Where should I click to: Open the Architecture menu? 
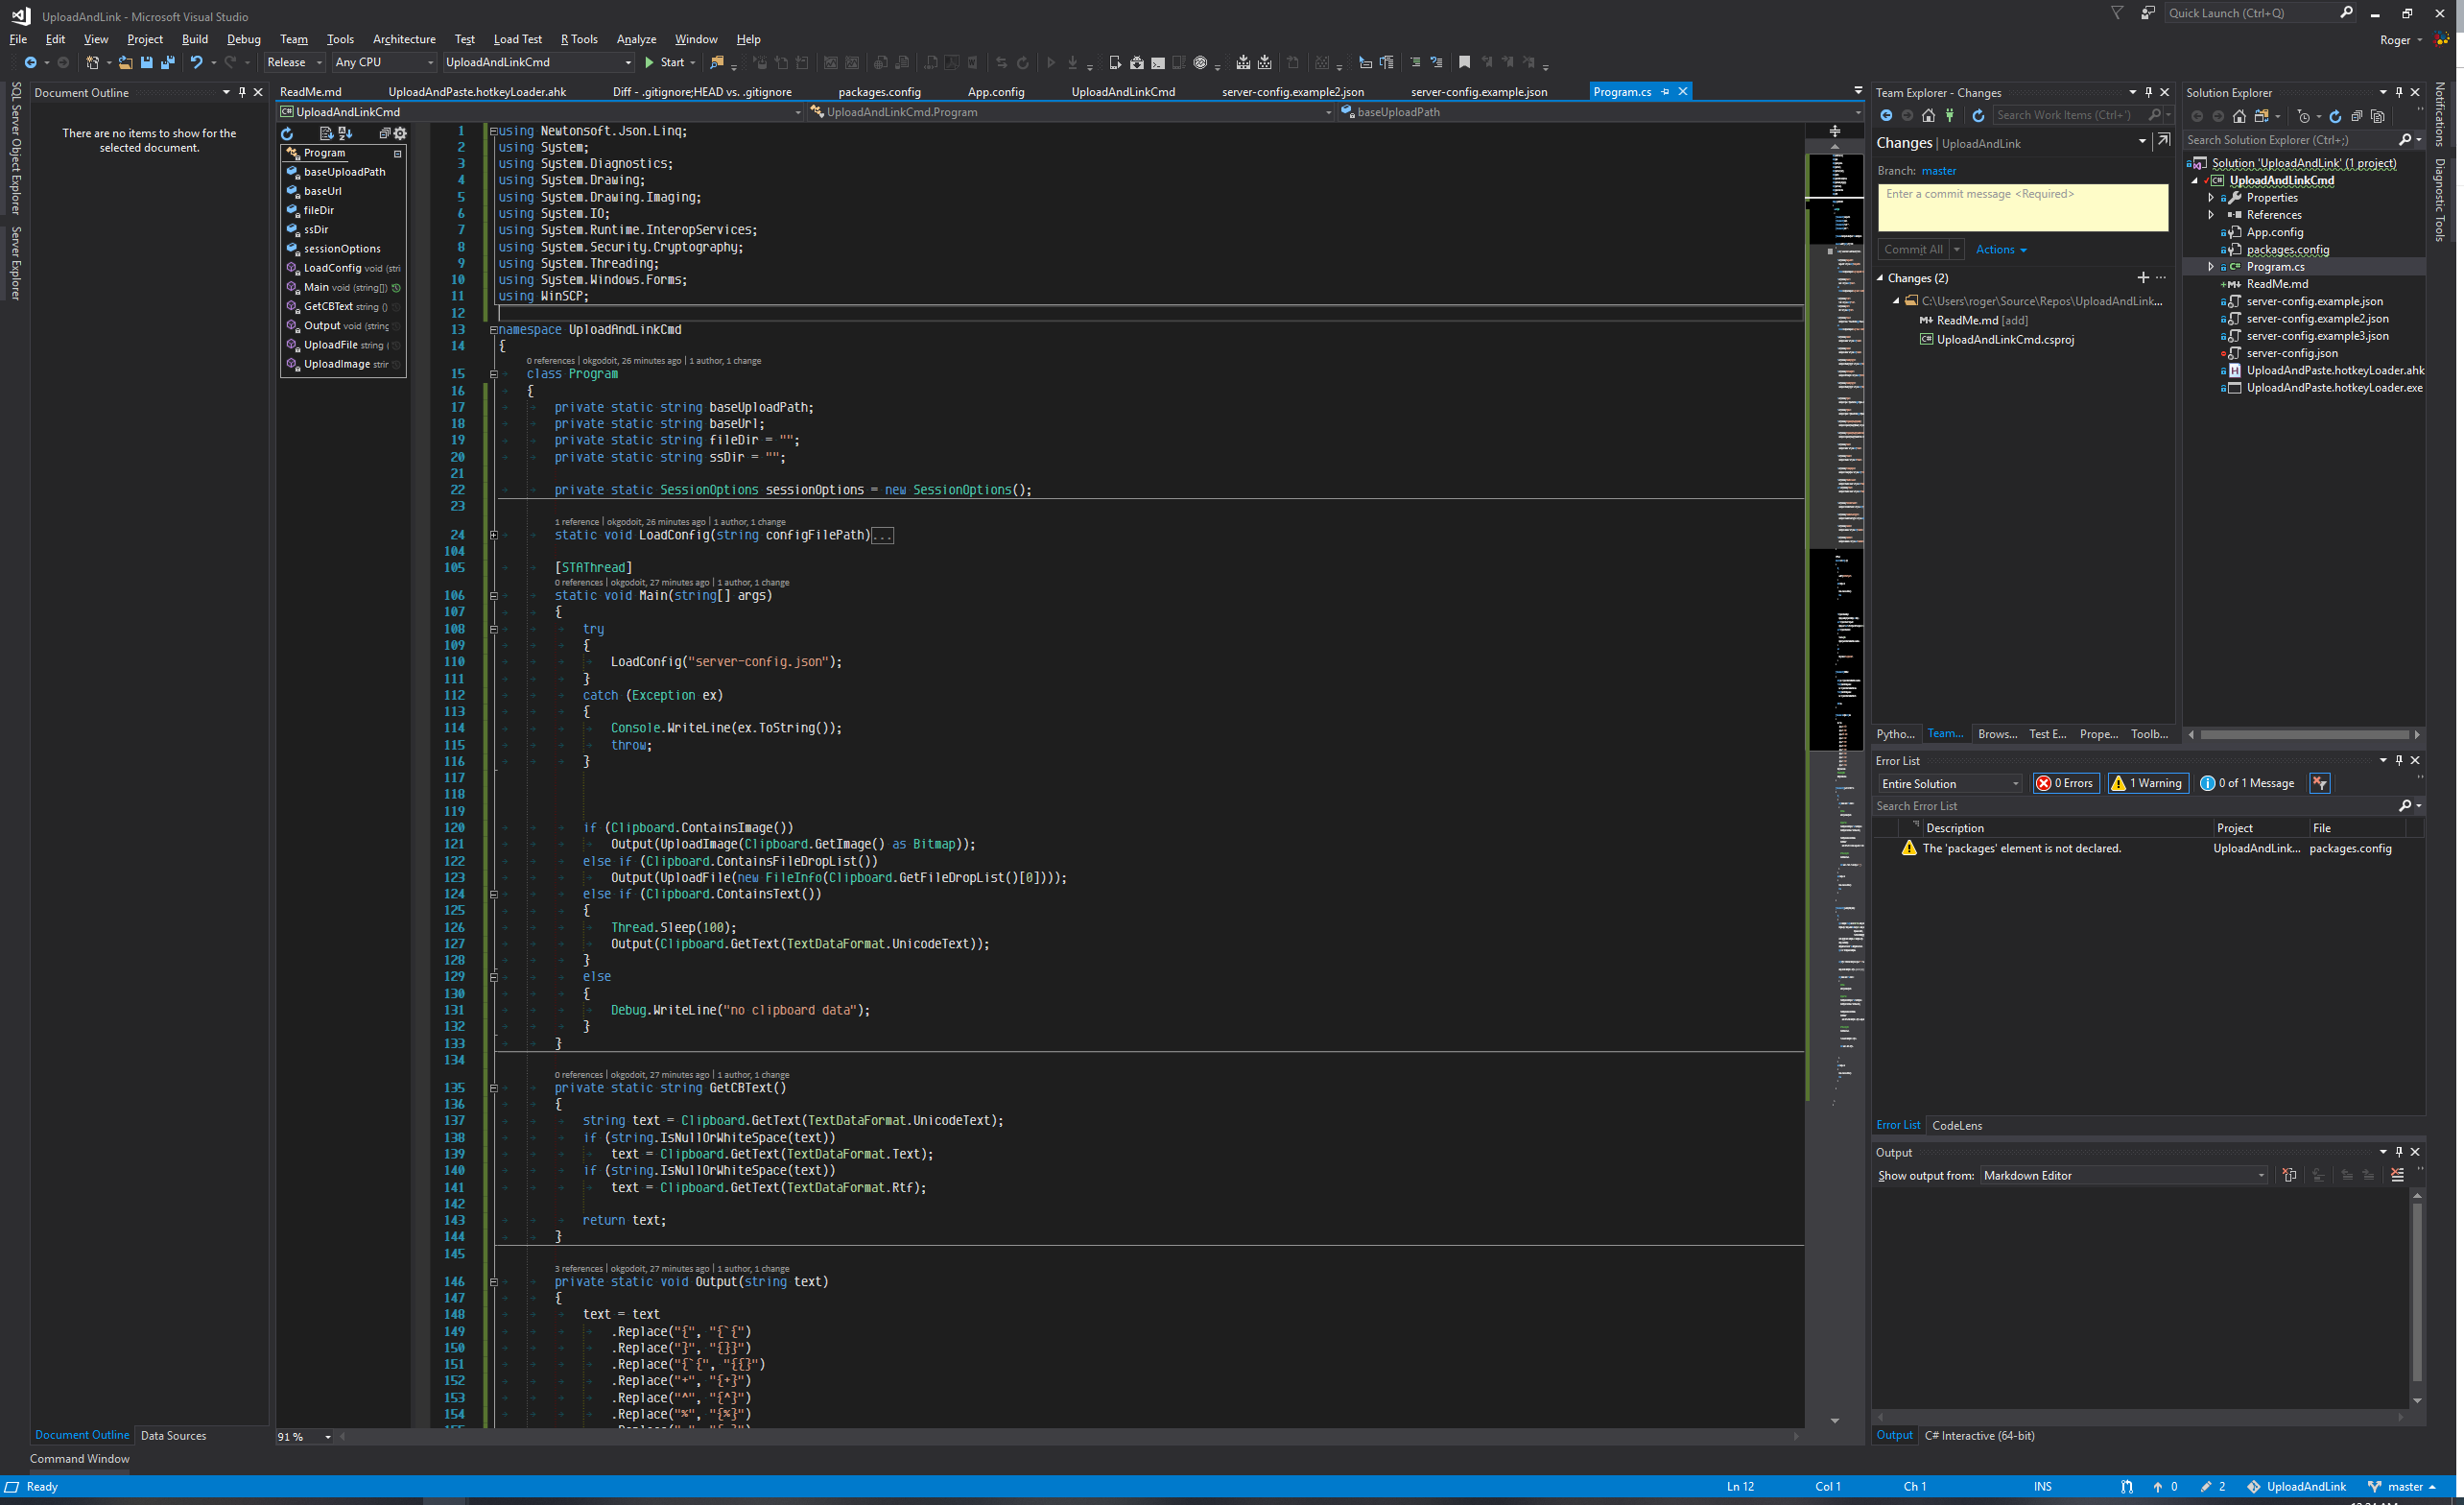tap(404, 39)
